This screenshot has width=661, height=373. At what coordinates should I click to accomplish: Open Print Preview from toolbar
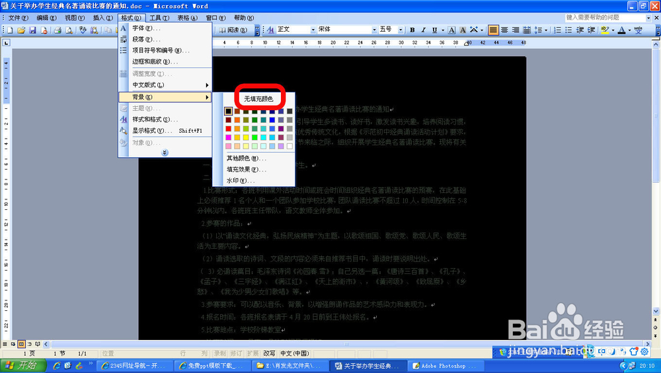coord(69,30)
